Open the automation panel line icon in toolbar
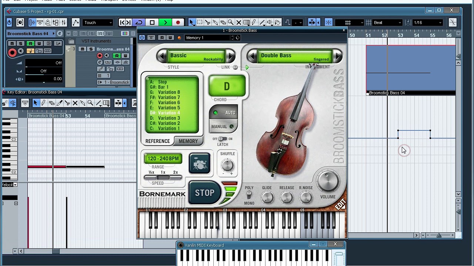This screenshot has width=474, height=266. 76,23
